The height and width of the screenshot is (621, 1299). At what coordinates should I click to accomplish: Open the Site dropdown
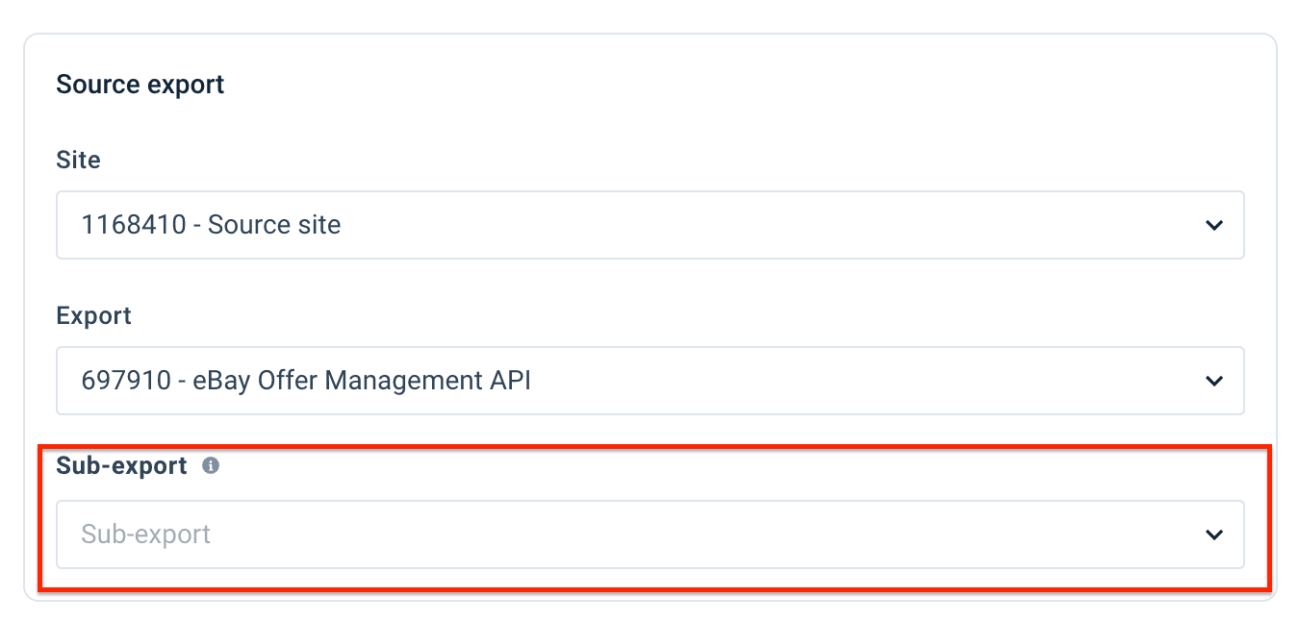coord(649,225)
